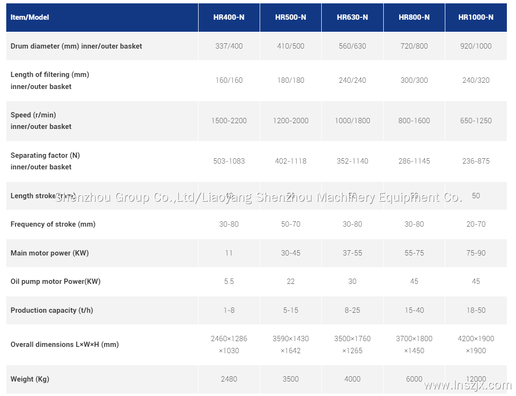Click the HR630-N model heading
This screenshot has width=516, height=396.
tap(352, 17)
